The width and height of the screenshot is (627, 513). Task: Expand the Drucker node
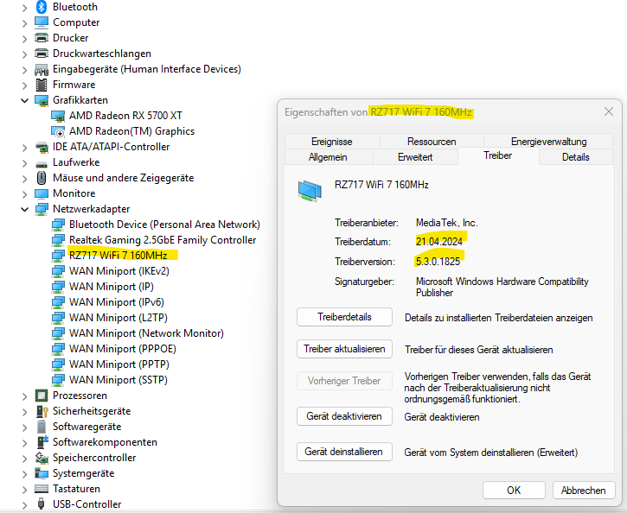coord(25,39)
